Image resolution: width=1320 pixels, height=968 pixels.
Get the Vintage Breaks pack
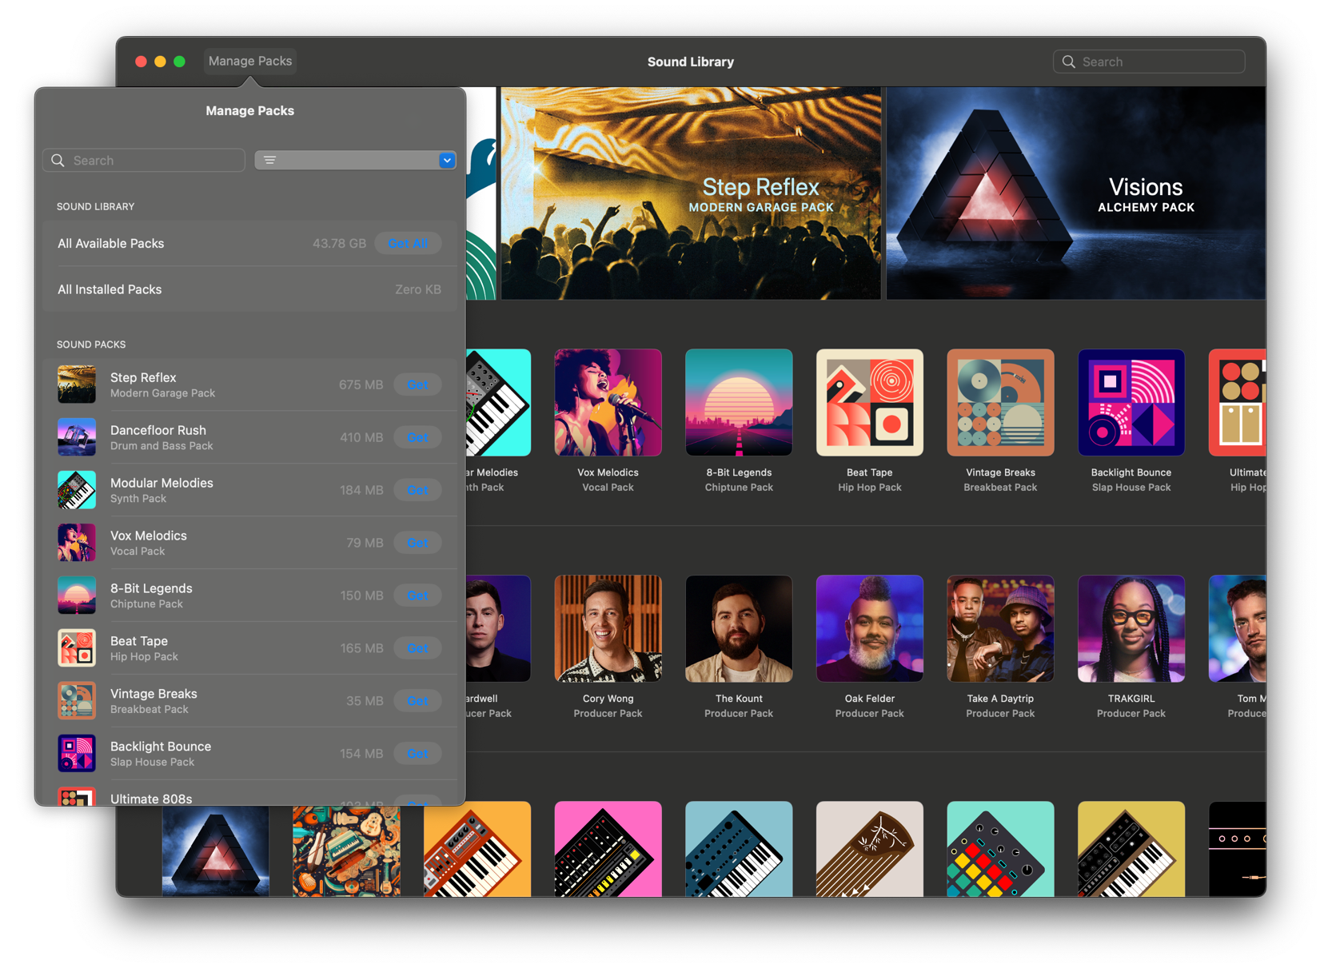[417, 701]
